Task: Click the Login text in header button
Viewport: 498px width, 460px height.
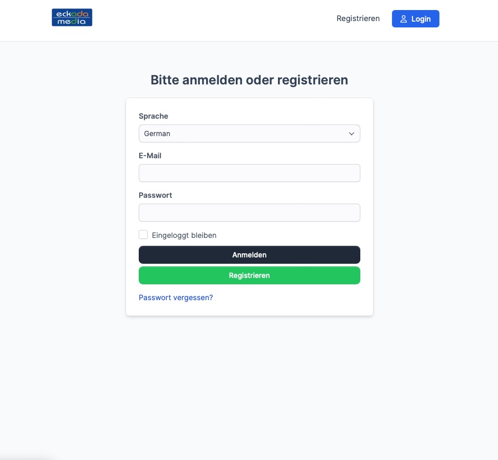Action: [421, 19]
